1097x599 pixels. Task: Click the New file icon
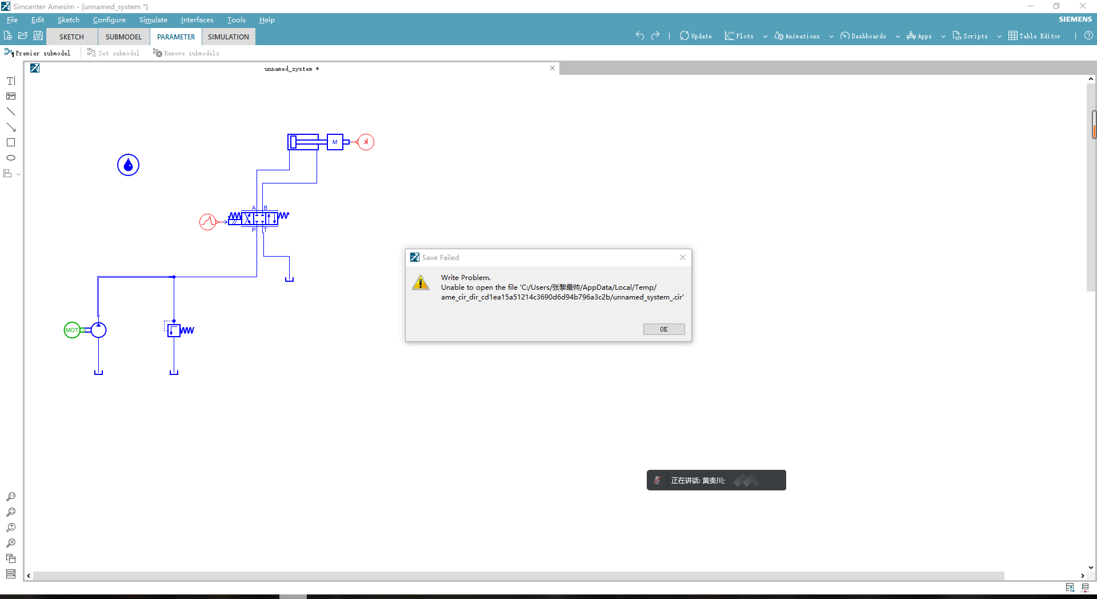click(x=8, y=35)
